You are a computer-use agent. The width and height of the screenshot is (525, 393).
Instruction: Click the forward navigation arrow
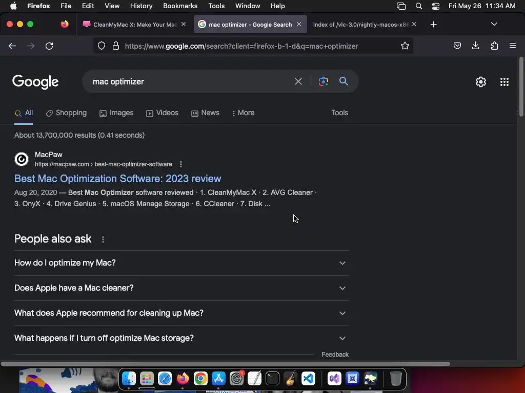tap(31, 46)
